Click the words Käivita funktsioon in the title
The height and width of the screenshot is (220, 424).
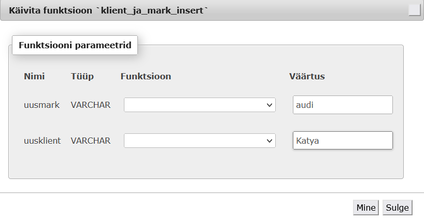pyautogui.click(x=51, y=10)
